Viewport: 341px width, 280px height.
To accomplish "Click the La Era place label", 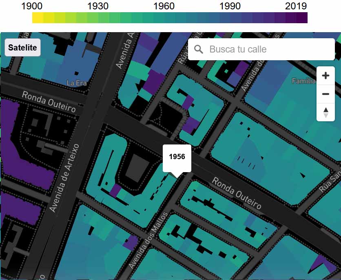I will click(x=77, y=83).
